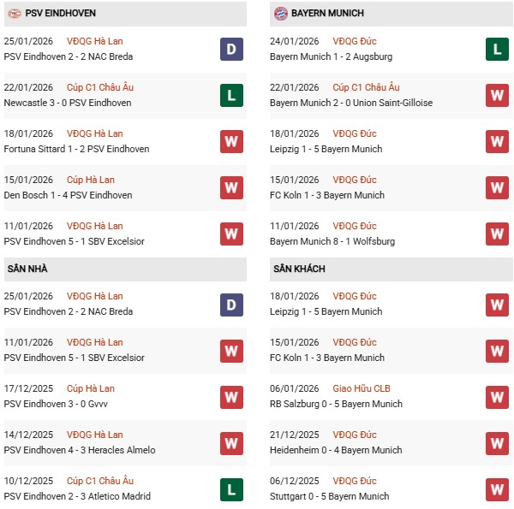The width and height of the screenshot is (514, 509).
Task: Click the win badge for RB Salzburg 0 - 5 Bayern
Action: (497, 397)
